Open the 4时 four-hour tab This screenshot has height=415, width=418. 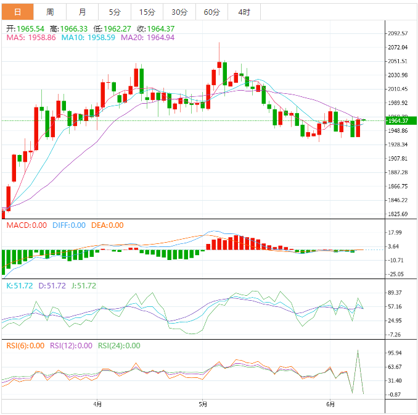[x=244, y=12]
